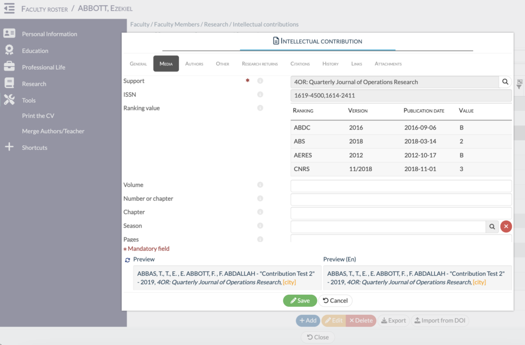Switch to the Authors tab
525x345 pixels.
coord(194,64)
